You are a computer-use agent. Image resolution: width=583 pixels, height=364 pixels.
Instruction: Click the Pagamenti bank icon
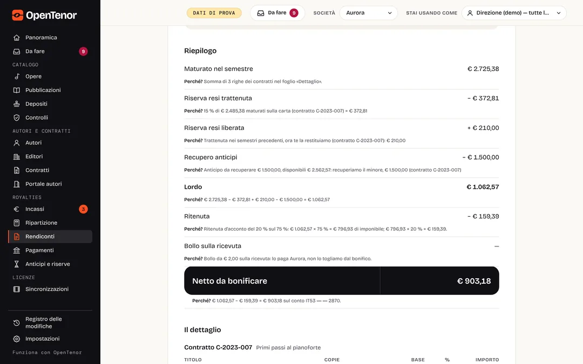(16, 250)
